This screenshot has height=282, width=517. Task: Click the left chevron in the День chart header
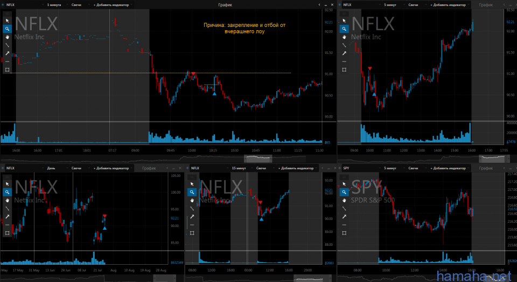[167, 168]
